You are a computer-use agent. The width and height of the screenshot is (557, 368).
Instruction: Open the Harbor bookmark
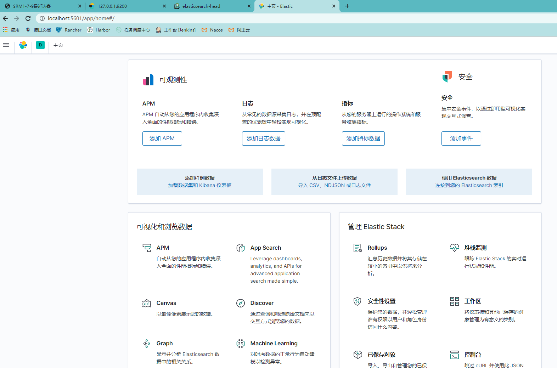pyautogui.click(x=99, y=30)
